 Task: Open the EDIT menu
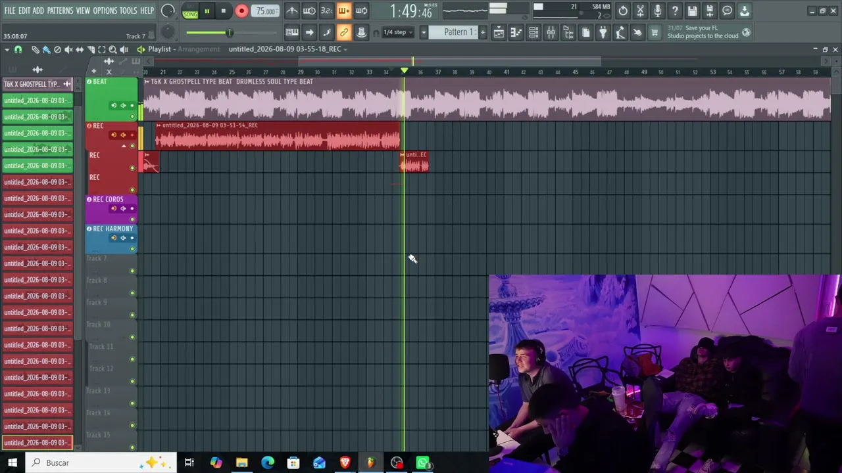click(x=24, y=11)
